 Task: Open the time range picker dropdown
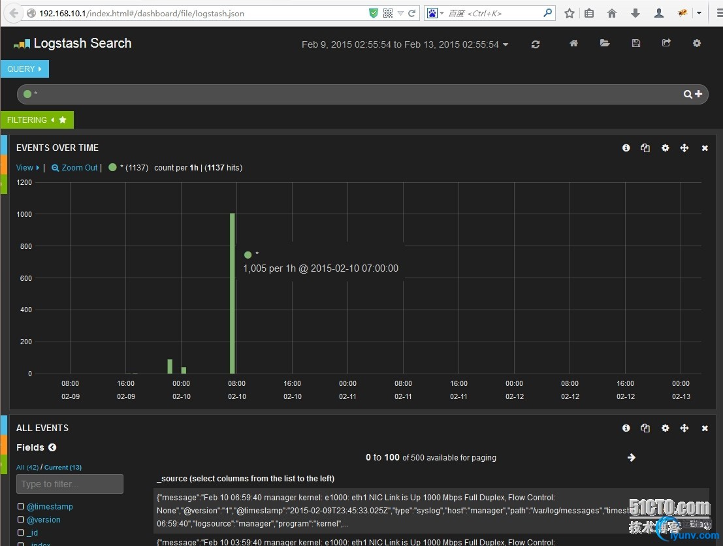pyautogui.click(x=405, y=44)
